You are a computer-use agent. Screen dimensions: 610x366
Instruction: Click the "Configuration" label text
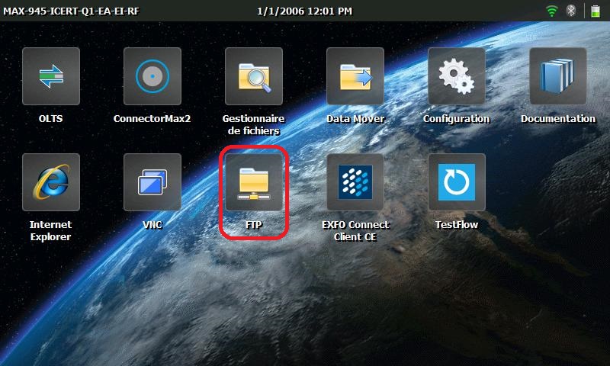click(456, 119)
